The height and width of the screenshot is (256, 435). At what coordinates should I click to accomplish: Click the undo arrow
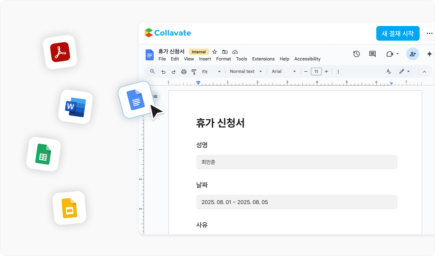(x=163, y=71)
